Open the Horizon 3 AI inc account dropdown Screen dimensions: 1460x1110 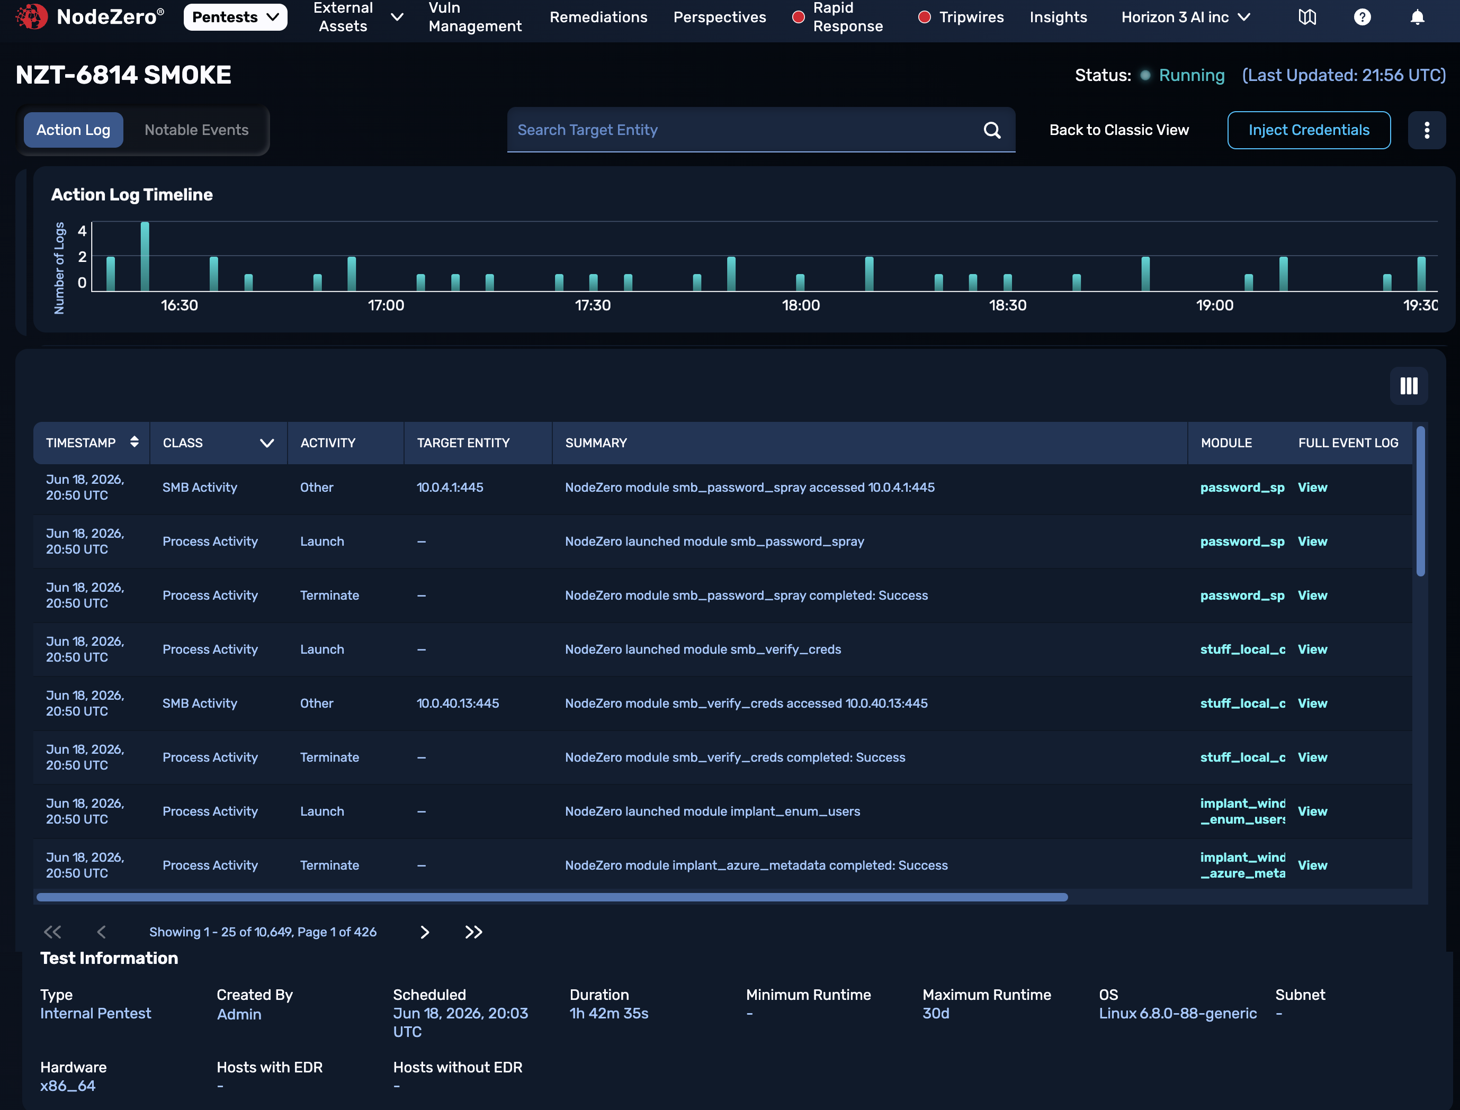(1186, 17)
